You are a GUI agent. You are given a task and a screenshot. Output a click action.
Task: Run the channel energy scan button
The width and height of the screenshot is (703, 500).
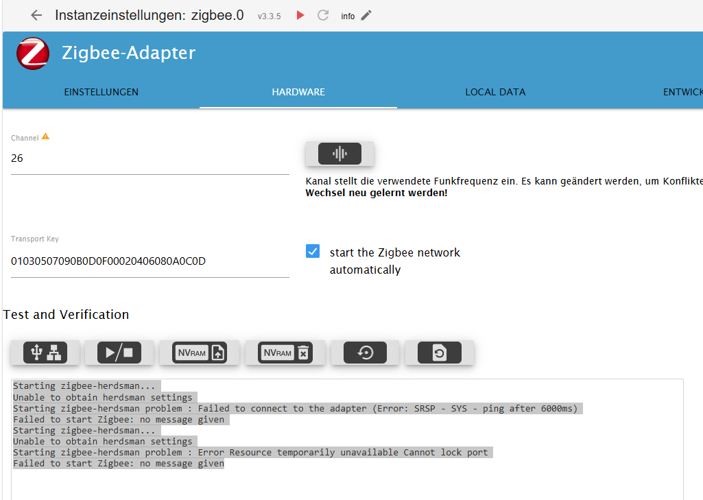[x=339, y=154]
